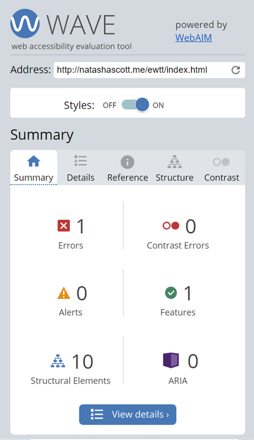
Task: Click the 'Structural Elements' label text
Action: point(71,381)
